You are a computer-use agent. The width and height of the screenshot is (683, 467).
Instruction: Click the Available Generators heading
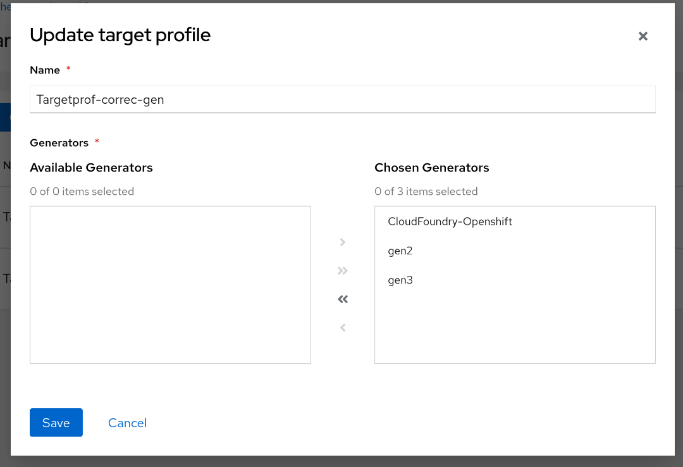pos(91,168)
